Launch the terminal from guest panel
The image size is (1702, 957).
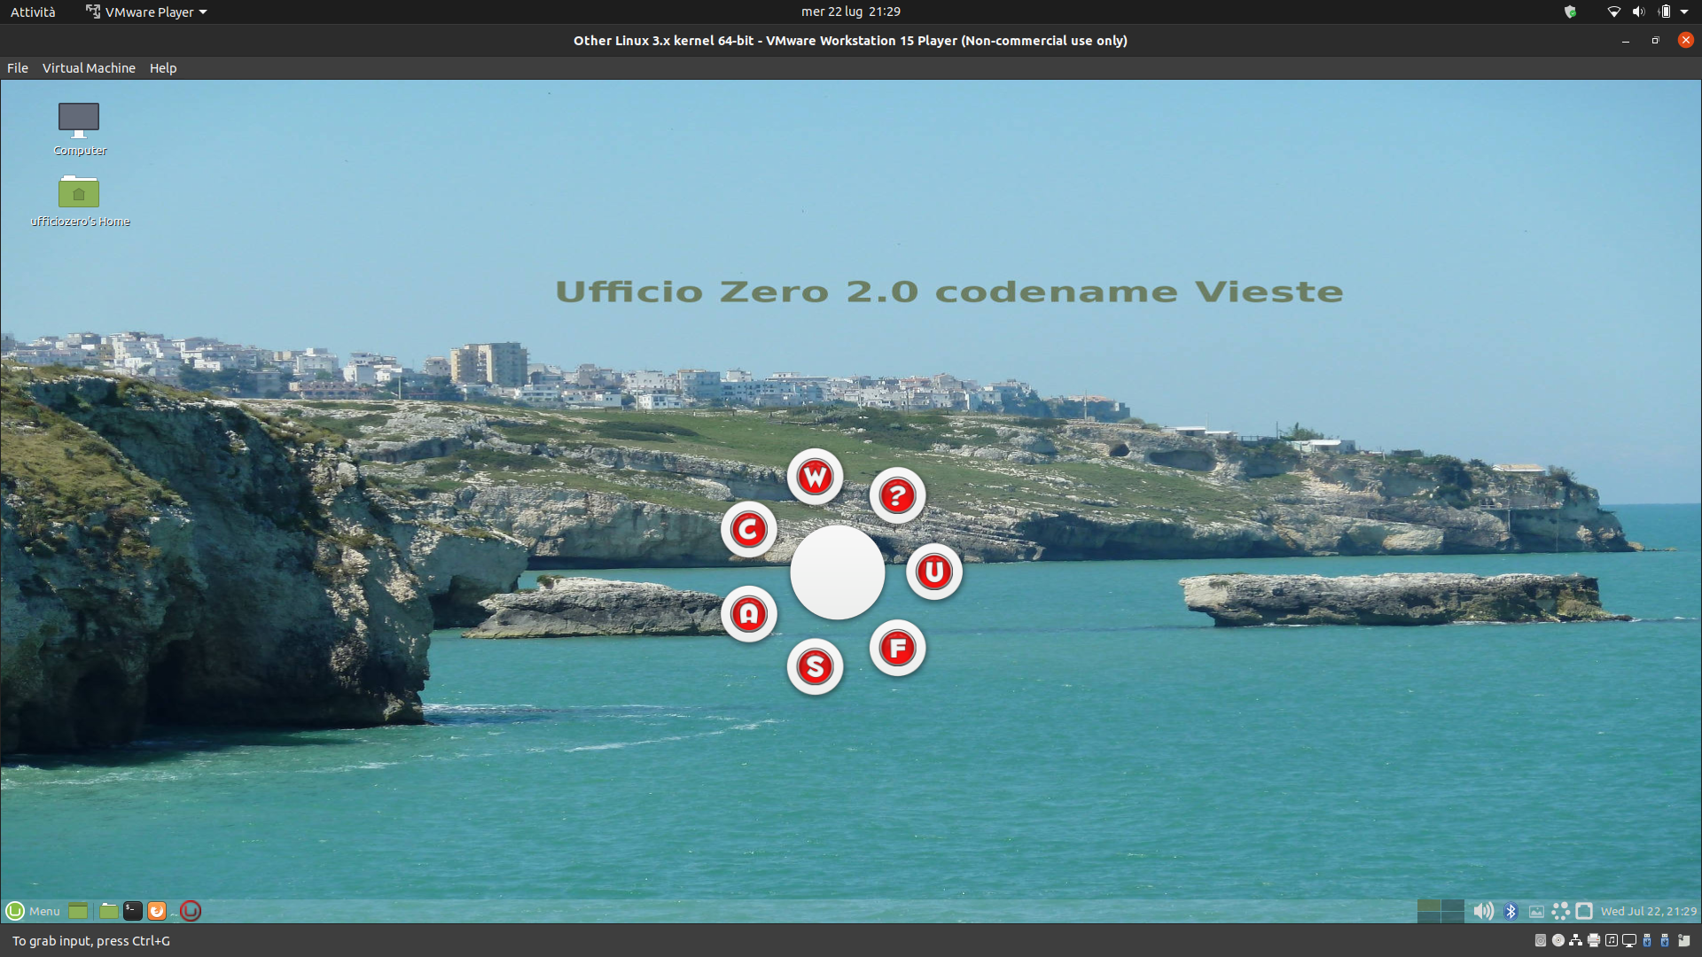[133, 911]
